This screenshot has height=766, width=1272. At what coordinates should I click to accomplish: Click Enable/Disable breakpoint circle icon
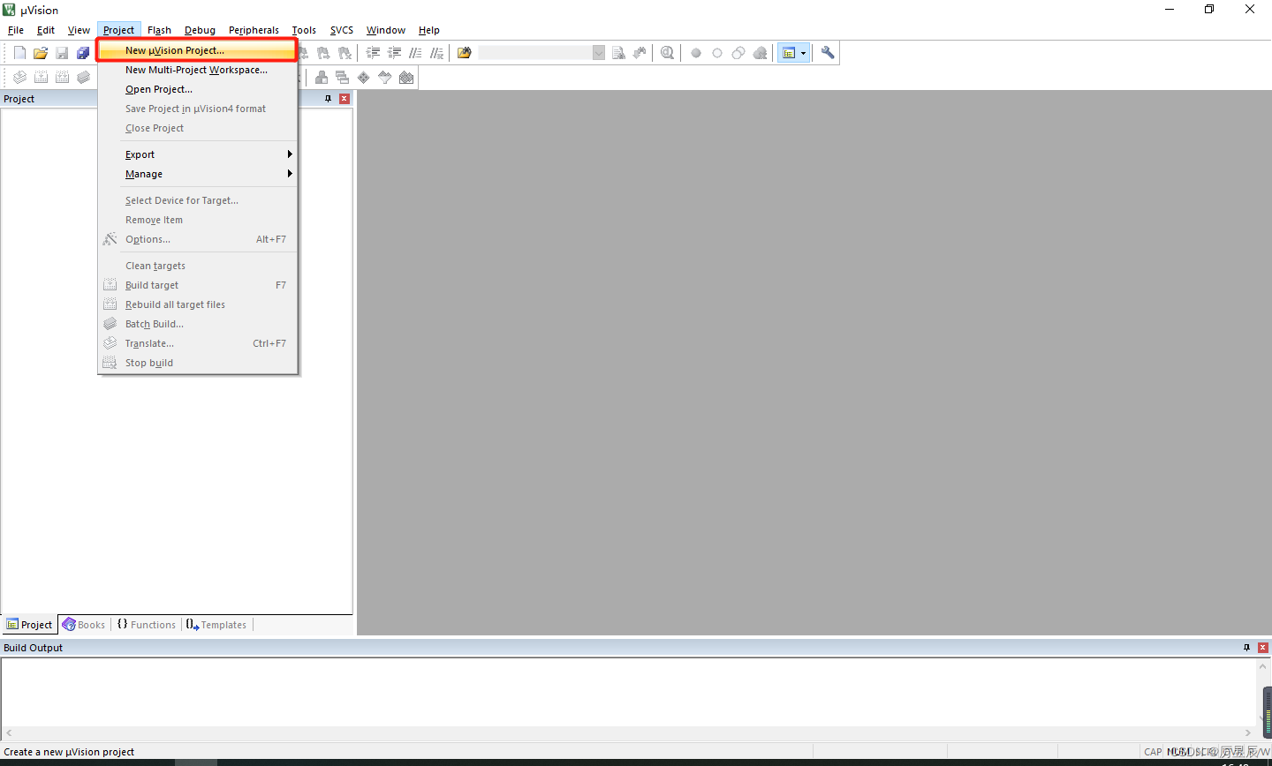pos(717,53)
